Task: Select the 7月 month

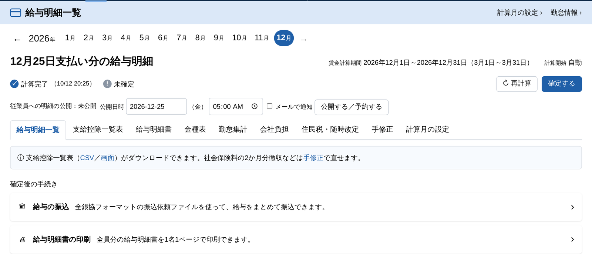Action: (182, 38)
